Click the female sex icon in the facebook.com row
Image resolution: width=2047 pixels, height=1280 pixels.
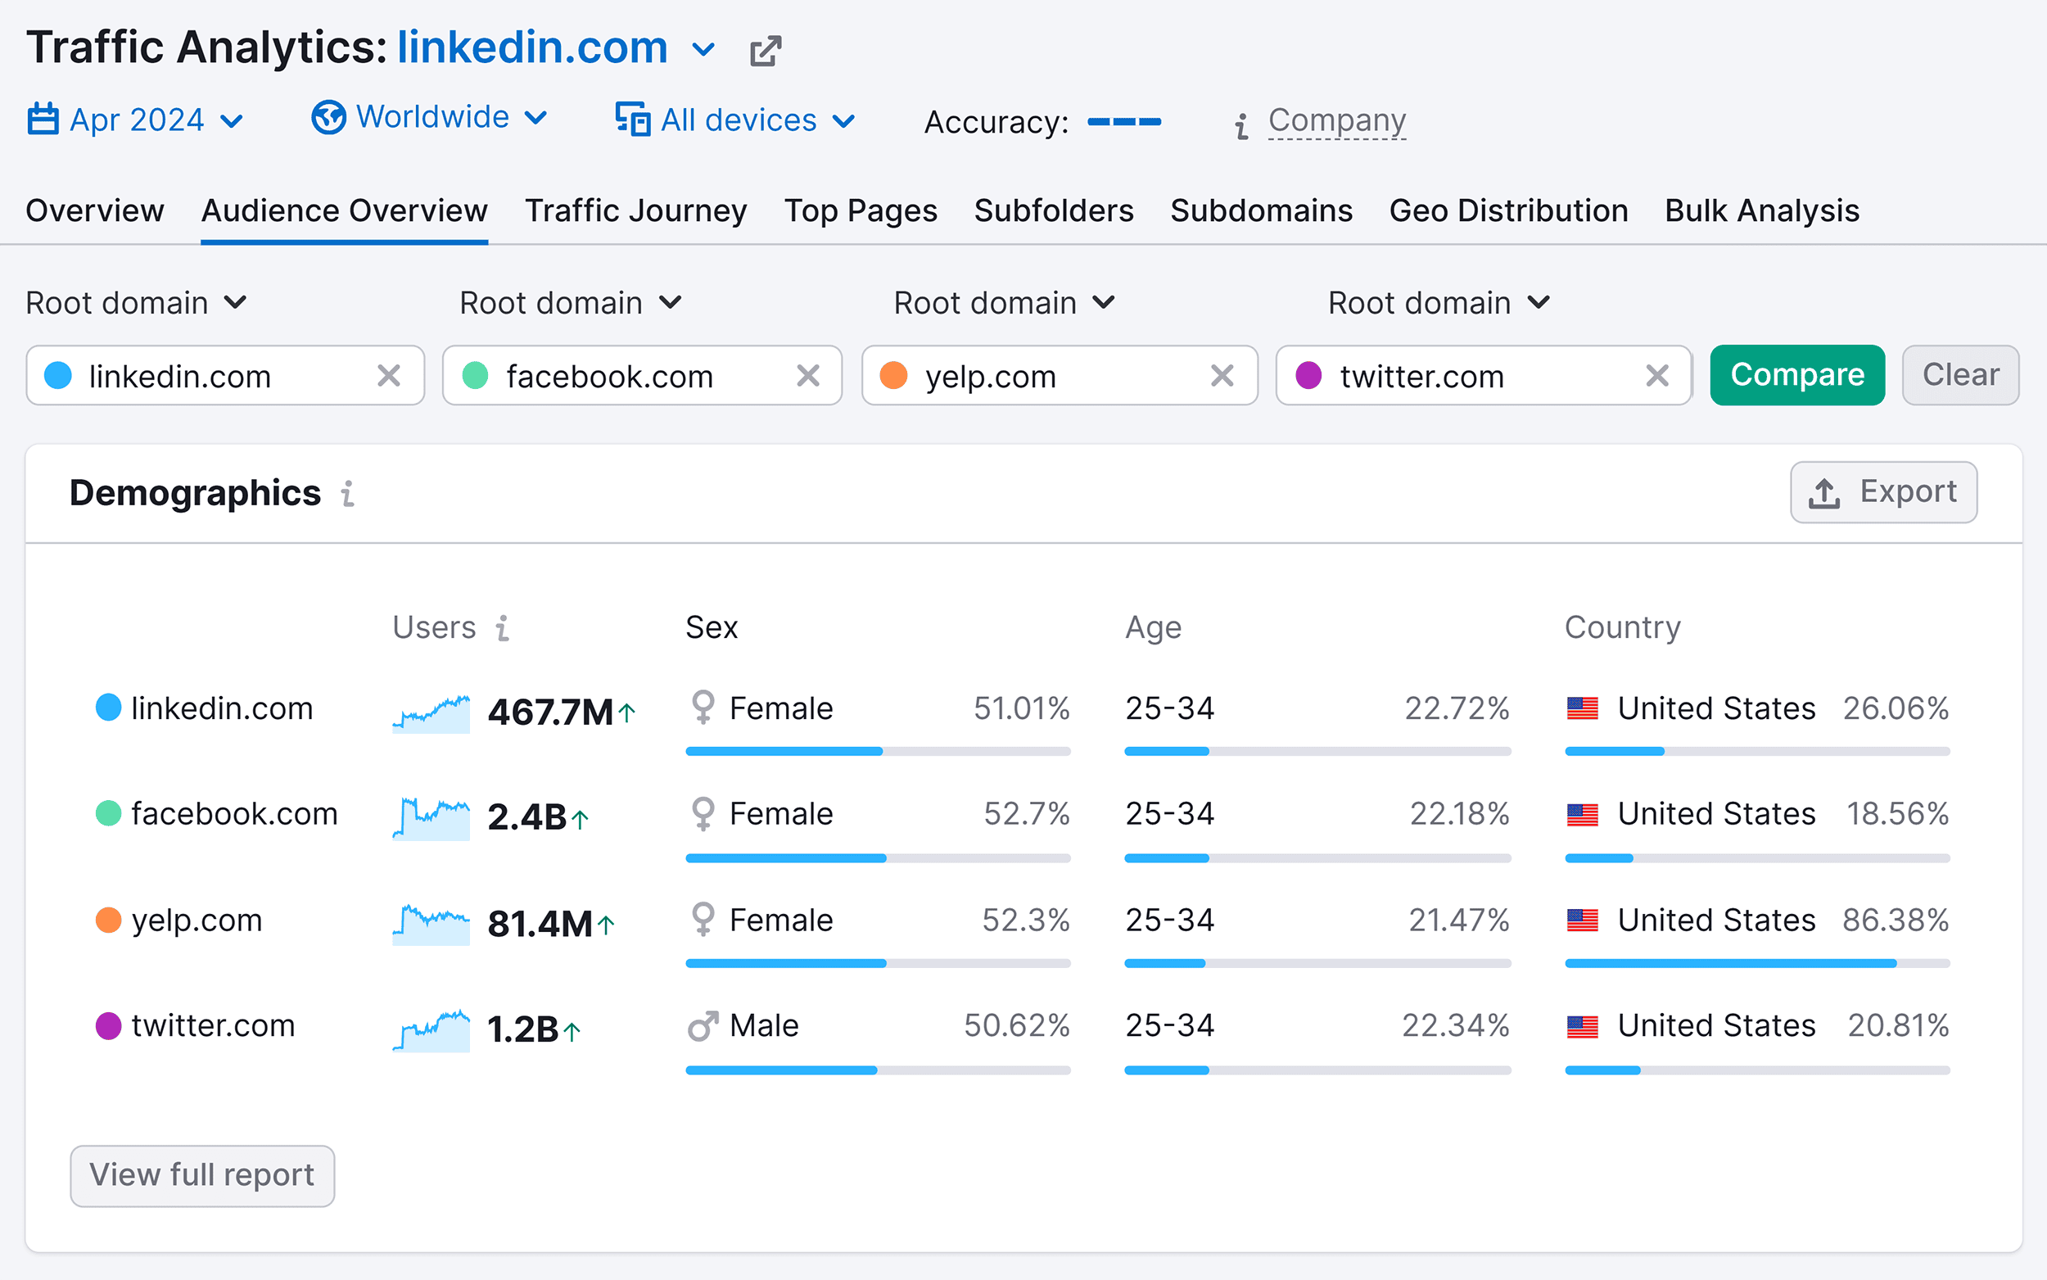pos(703,813)
